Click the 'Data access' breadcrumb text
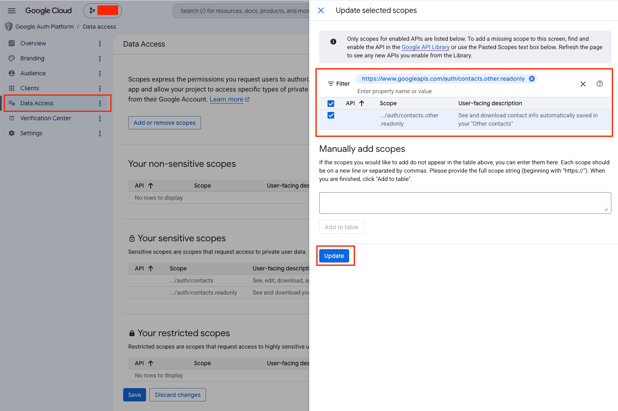 click(x=99, y=27)
